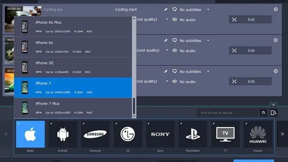288x162 pixels.
Task: Open the device auto-detect icon
Action: coord(274,113)
